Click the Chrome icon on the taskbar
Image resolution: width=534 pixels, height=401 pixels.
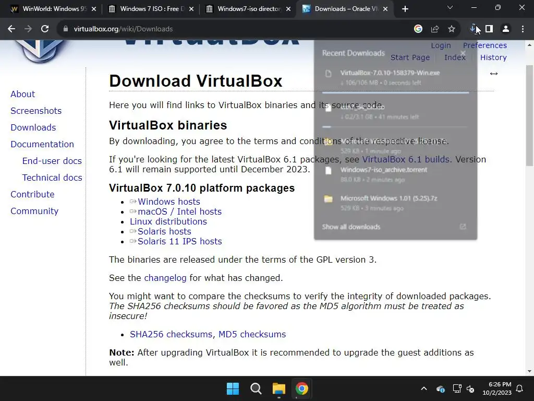coord(301,388)
